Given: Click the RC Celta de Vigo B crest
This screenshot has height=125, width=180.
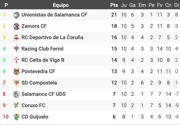Looking at the screenshot, I should (16, 60).
